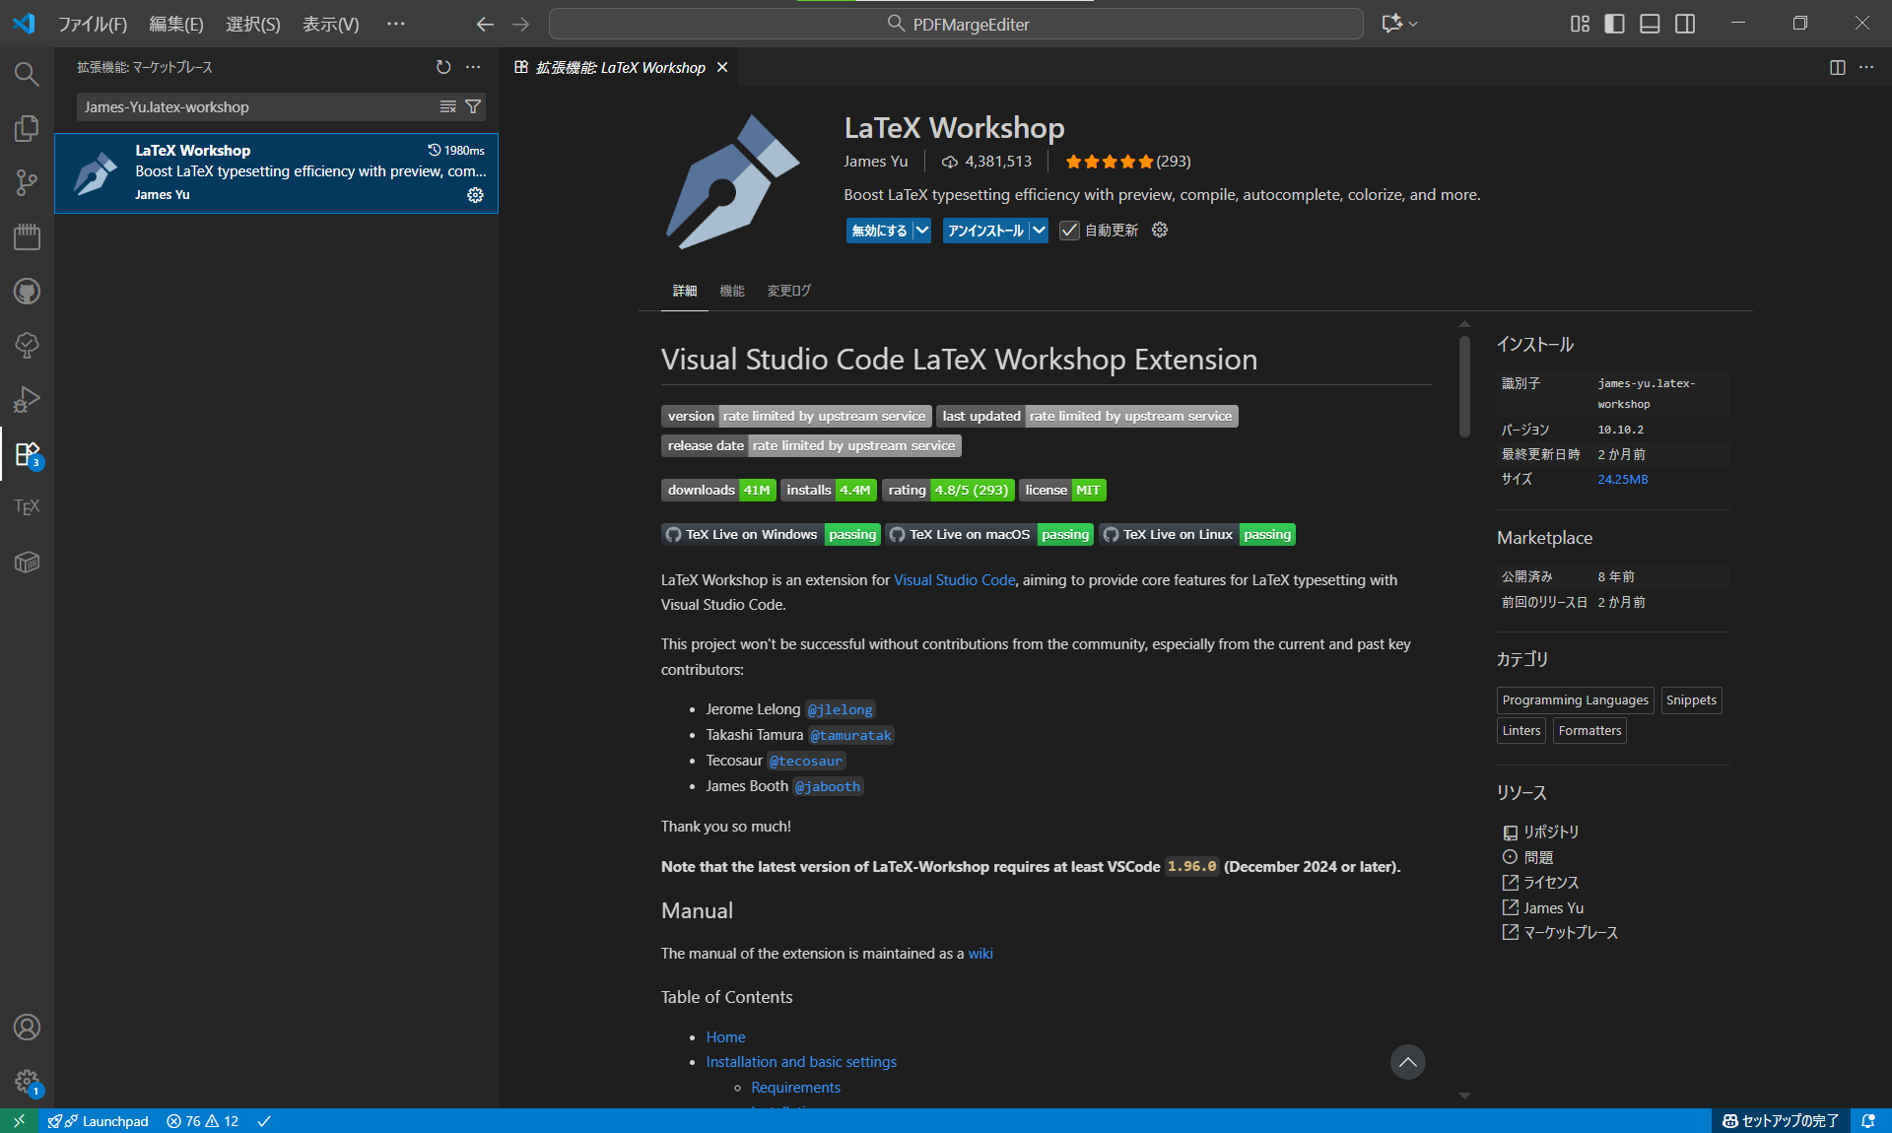This screenshot has height=1133, width=1892.
Task: Open the Source Control view
Action: [x=27, y=182]
